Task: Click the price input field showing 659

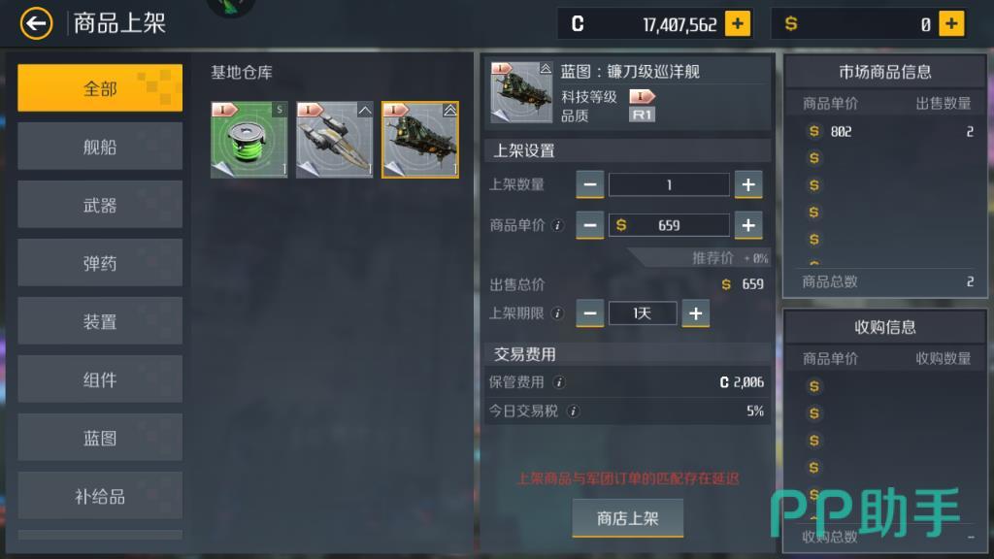Action: (x=669, y=225)
